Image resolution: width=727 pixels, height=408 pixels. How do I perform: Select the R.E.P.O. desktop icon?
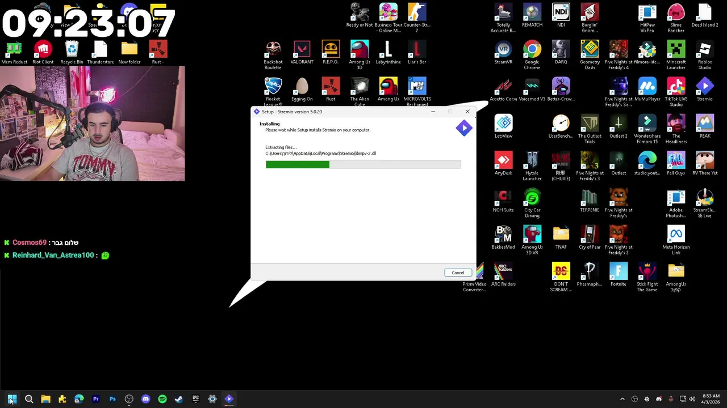[331, 53]
